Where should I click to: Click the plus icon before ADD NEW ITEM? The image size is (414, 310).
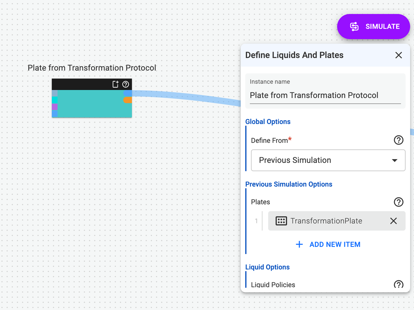pos(299,244)
